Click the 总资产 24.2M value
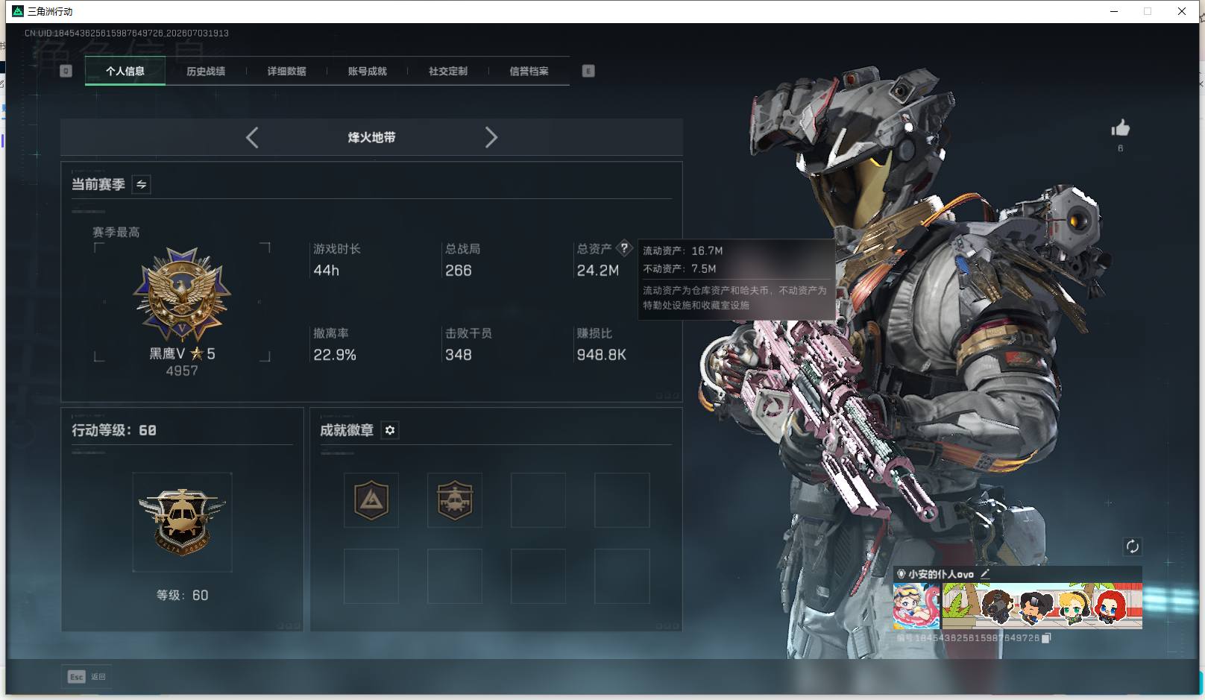The image size is (1205, 700). coord(598,271)
